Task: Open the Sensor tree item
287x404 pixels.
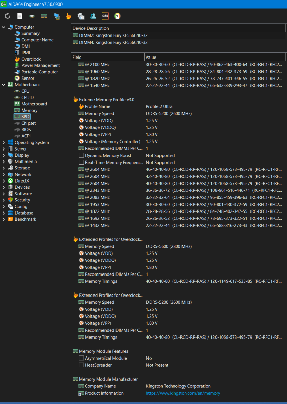Action: [28, 78]
